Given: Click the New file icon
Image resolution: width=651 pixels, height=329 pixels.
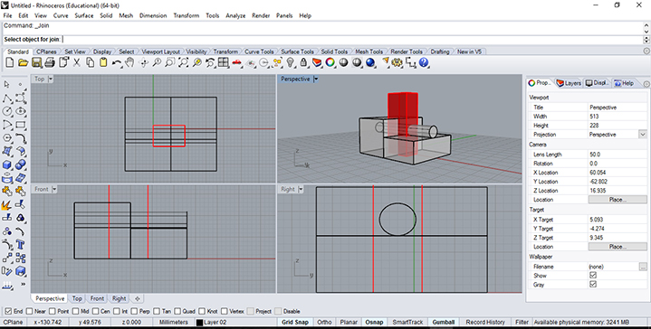Looking at the screenshot, I should [10, 62].
